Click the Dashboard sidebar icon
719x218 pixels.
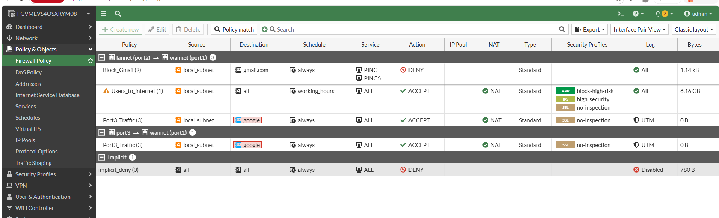[9, 27]
